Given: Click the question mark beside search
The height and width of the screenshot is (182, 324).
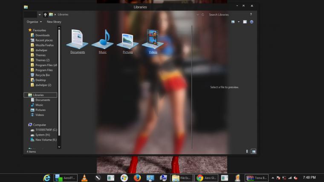Looking at the screenshot, I should coord(251,14).
